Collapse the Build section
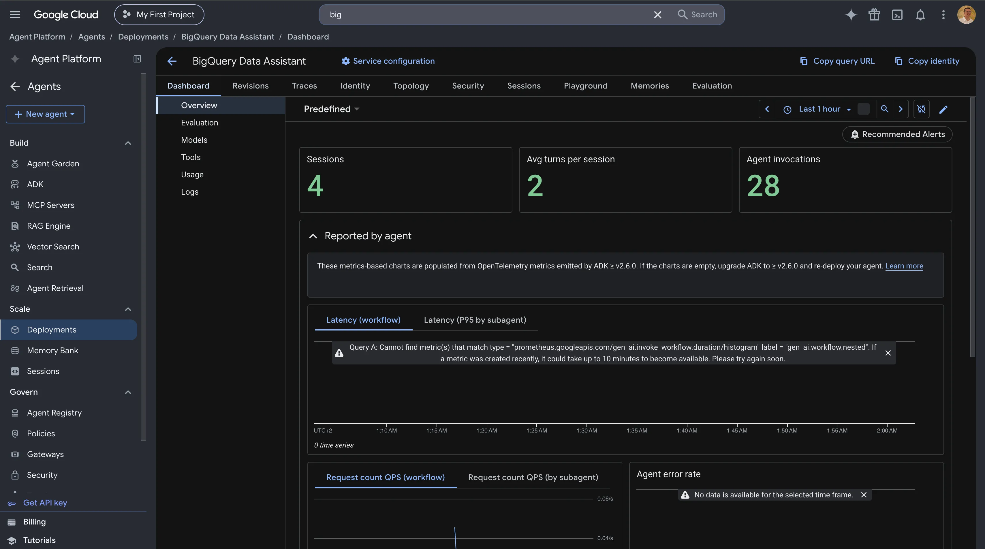The height and width of the screenshot is (549, 985). tap(128, 143)
